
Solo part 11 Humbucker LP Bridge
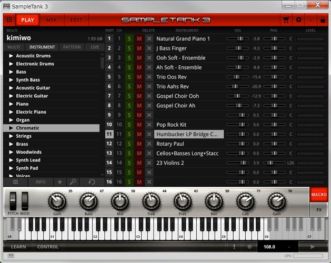pos(129,134)
